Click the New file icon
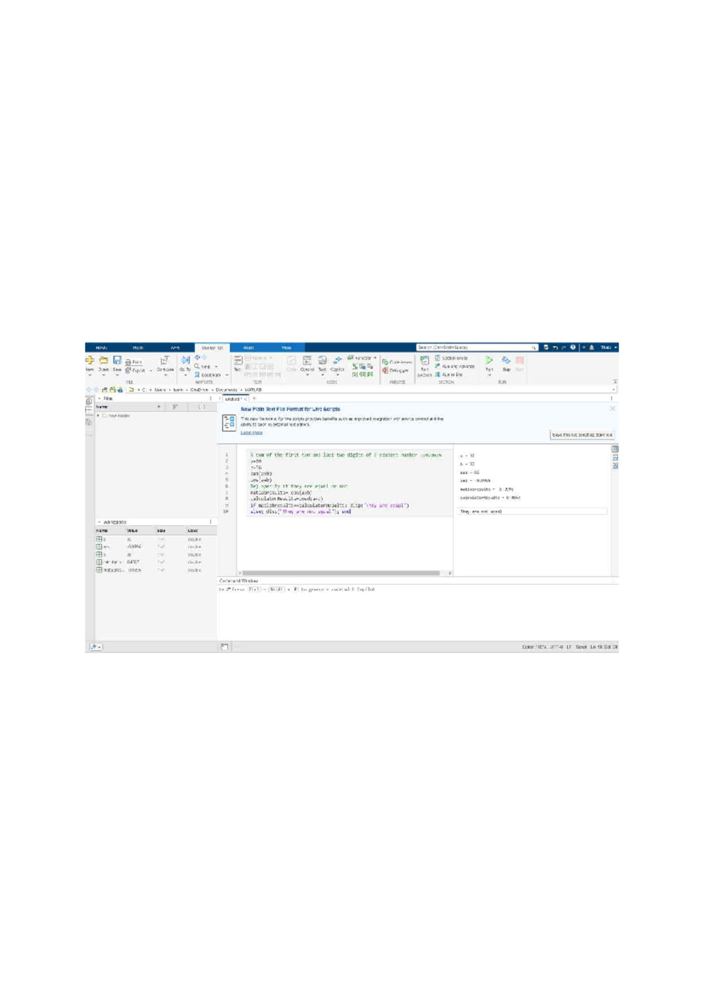Screen dimensions: 704x995 tap(90, 360)
